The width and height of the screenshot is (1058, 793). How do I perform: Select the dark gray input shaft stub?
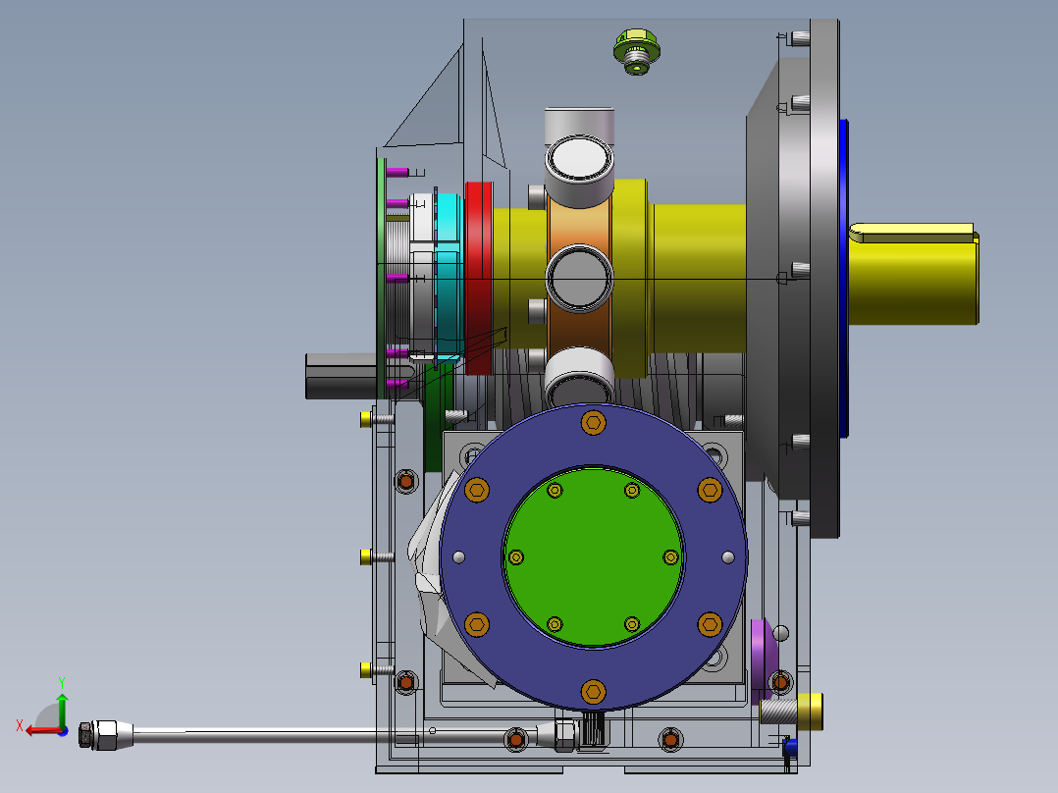(341, 376)
